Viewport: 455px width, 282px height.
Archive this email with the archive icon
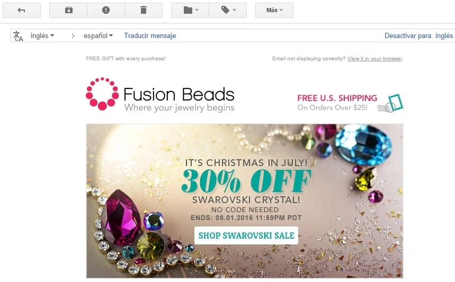[68, 11]
